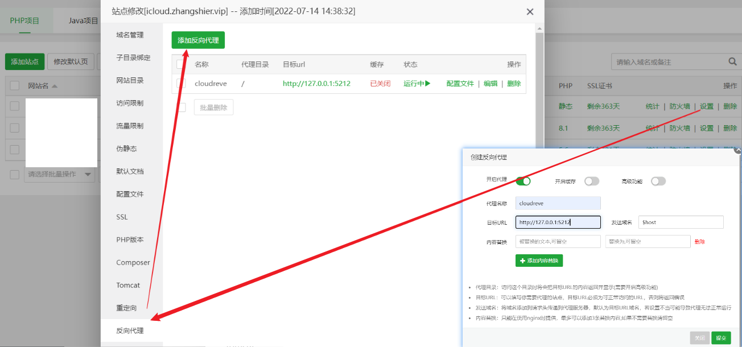The height and width of the screenshot is (347, 742).
Task: Check the cloudreve proxy row checkbox
Action: [181, 84]
